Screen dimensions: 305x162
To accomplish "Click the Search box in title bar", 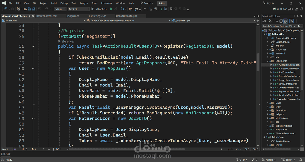I will point(147,3).
